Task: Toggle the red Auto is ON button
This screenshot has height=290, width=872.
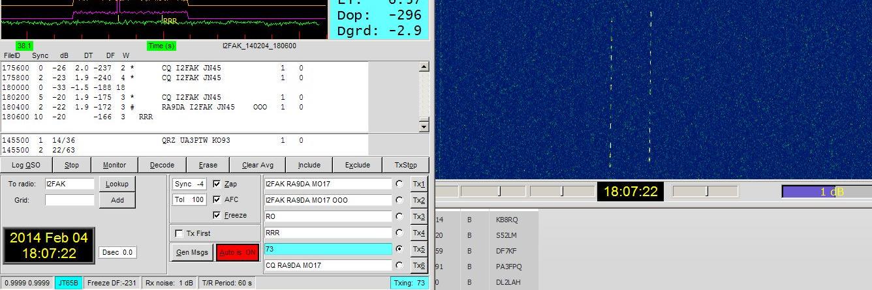Action: 238,252
